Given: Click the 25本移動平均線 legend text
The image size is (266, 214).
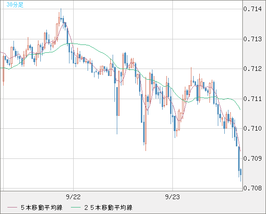Looking at the screenshot, I should point(108,208).
